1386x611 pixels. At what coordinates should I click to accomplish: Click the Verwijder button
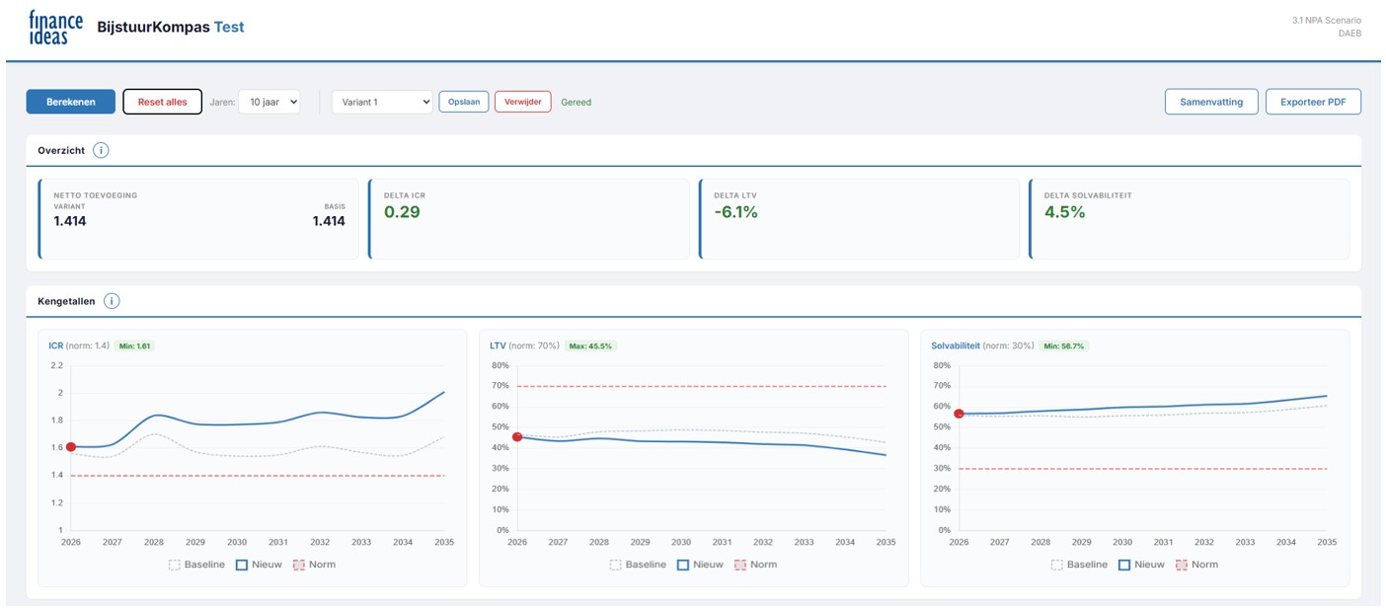(523, 102)
